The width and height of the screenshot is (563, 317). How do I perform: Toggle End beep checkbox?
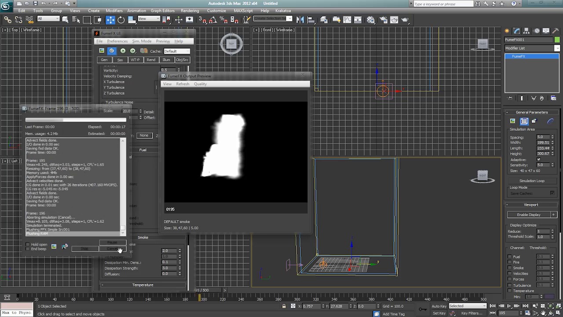point(28,249)
